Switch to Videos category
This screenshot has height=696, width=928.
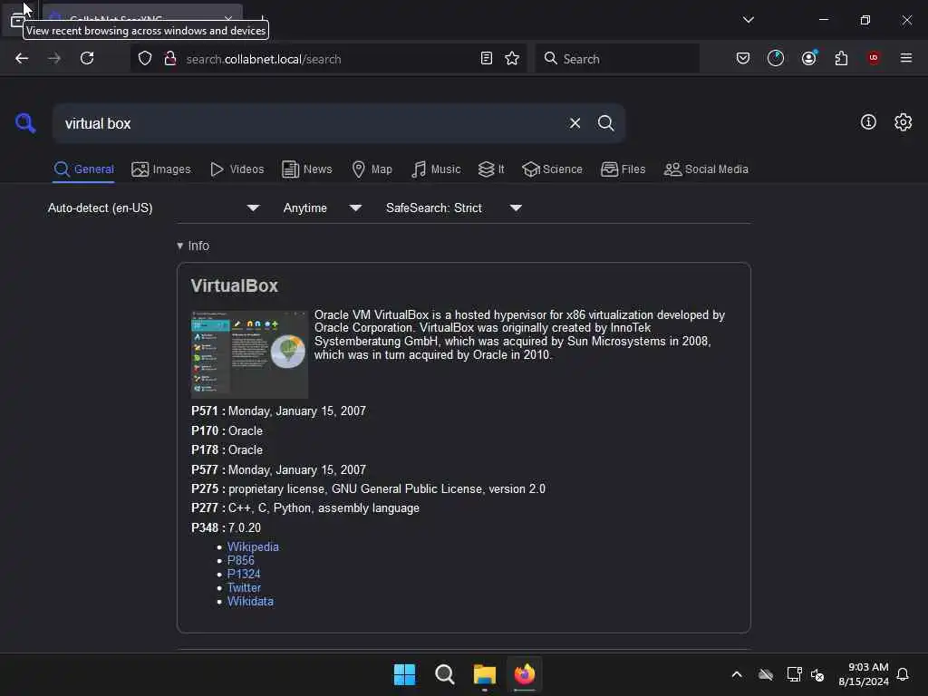pyautogui.click(x=237, y=169)
